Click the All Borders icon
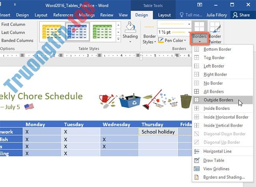 (197, 92)
